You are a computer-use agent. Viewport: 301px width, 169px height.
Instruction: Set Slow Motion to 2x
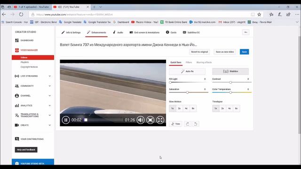click(x=179, y=108)
